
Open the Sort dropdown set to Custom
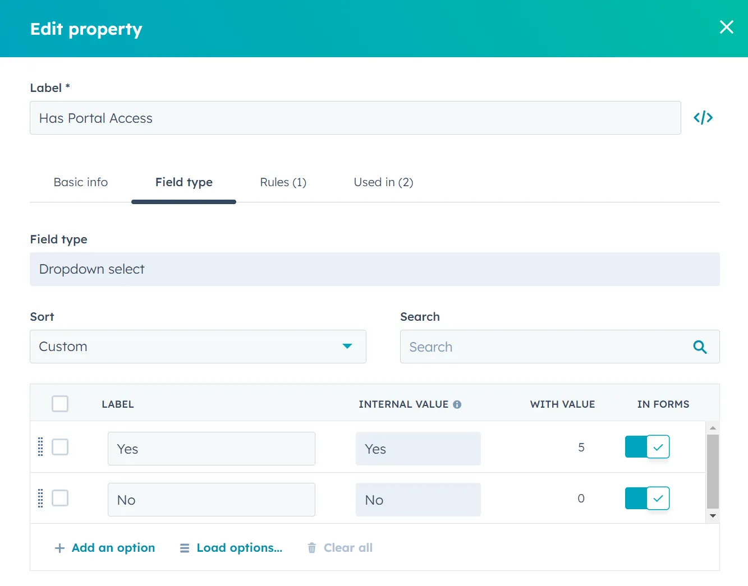click(198, 347)
